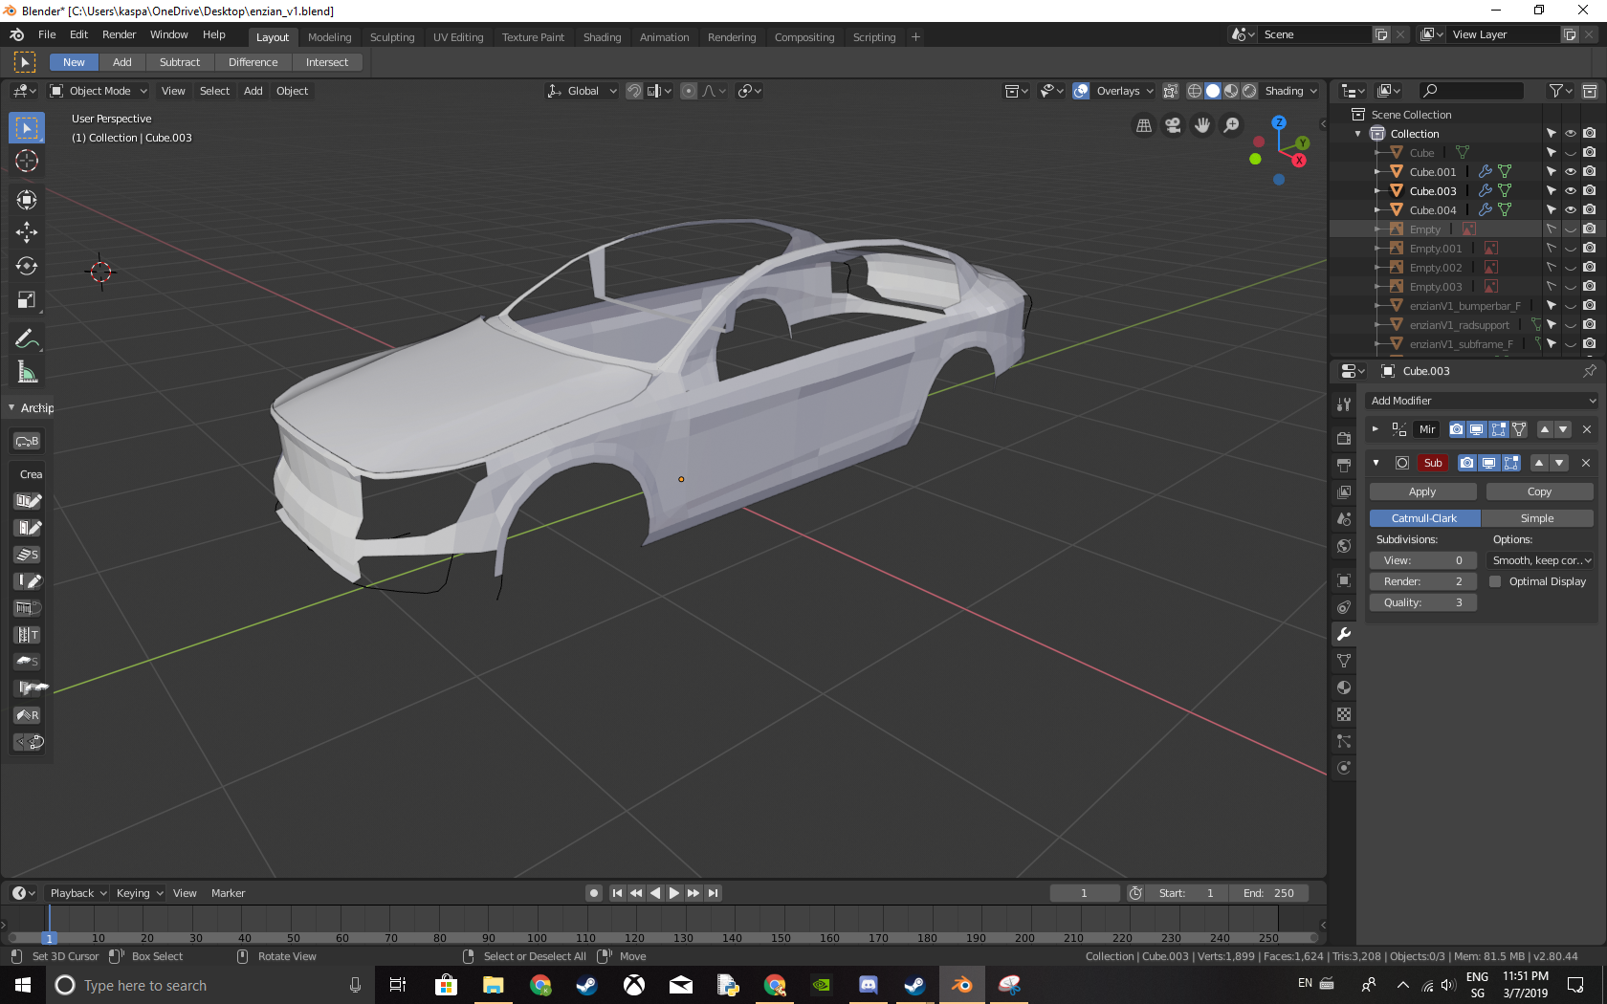This screenshot has height=1004, width=1607.
Task: Switch to the Sculpting workspace tab
Action: coord(392,37)
